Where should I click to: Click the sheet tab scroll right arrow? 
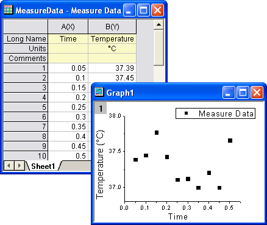(x=20, y=166)
